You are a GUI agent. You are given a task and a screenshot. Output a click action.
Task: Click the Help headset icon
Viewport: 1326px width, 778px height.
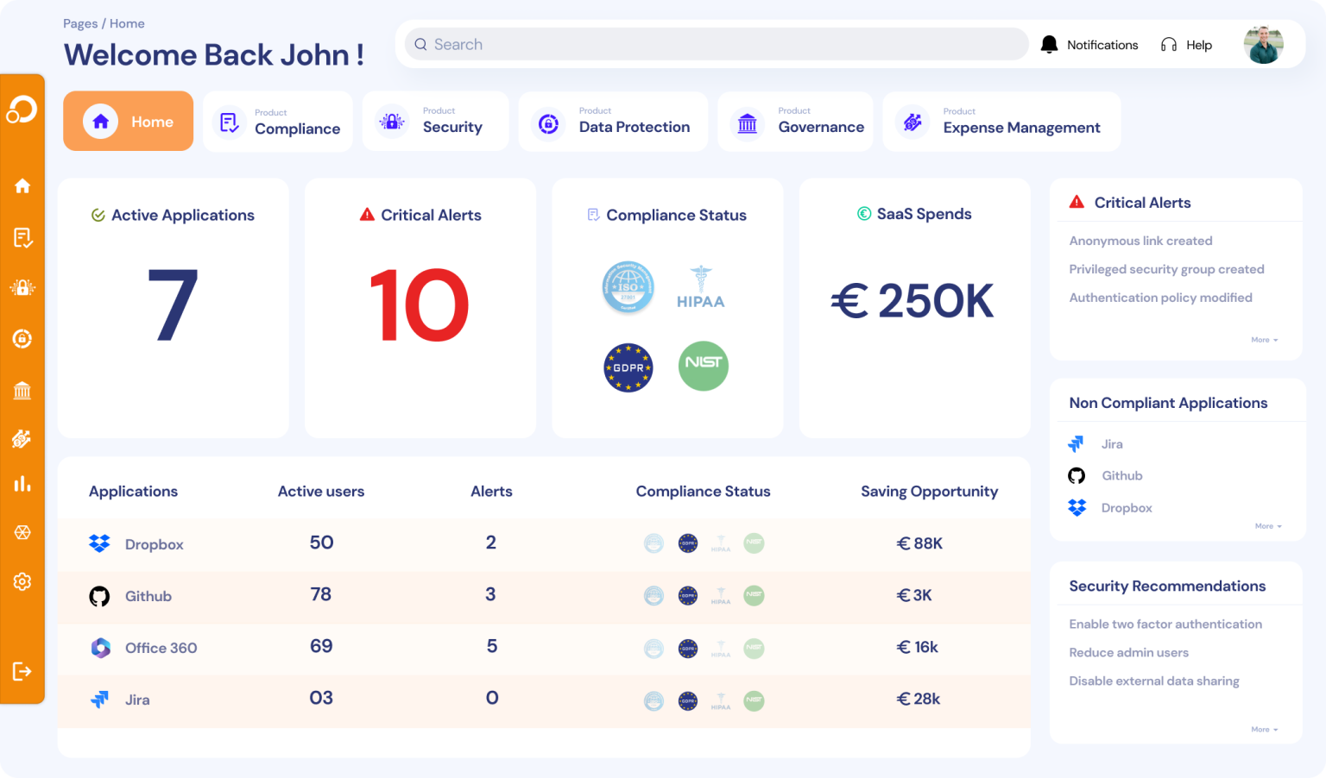click(x=1169, y=45)
